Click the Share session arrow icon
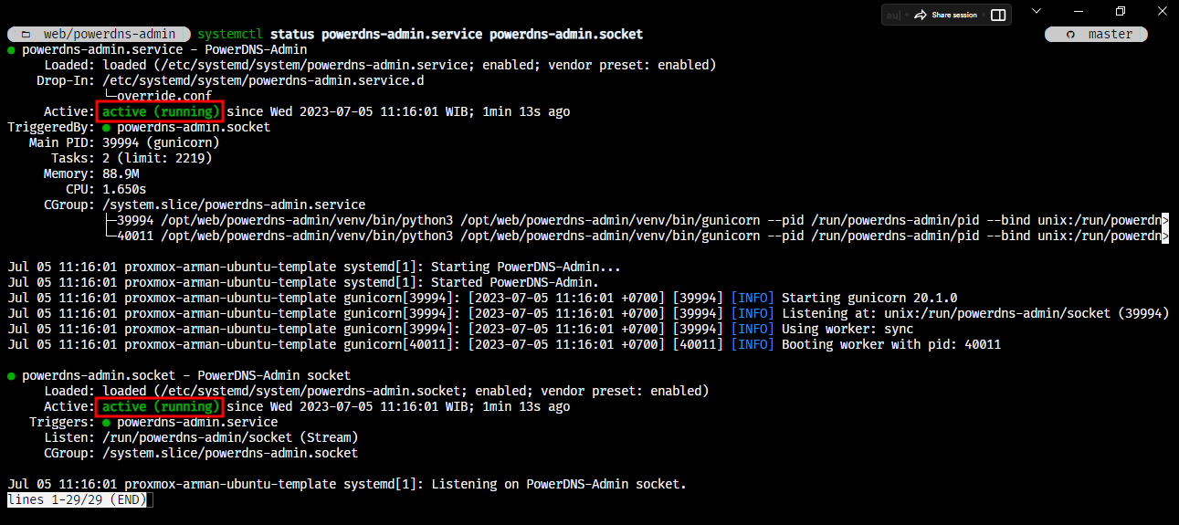 click(921, 15)
